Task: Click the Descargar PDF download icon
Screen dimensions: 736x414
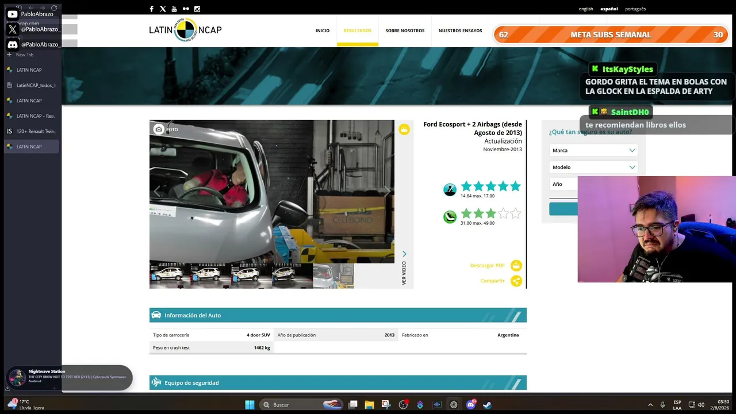Action: 516,266
